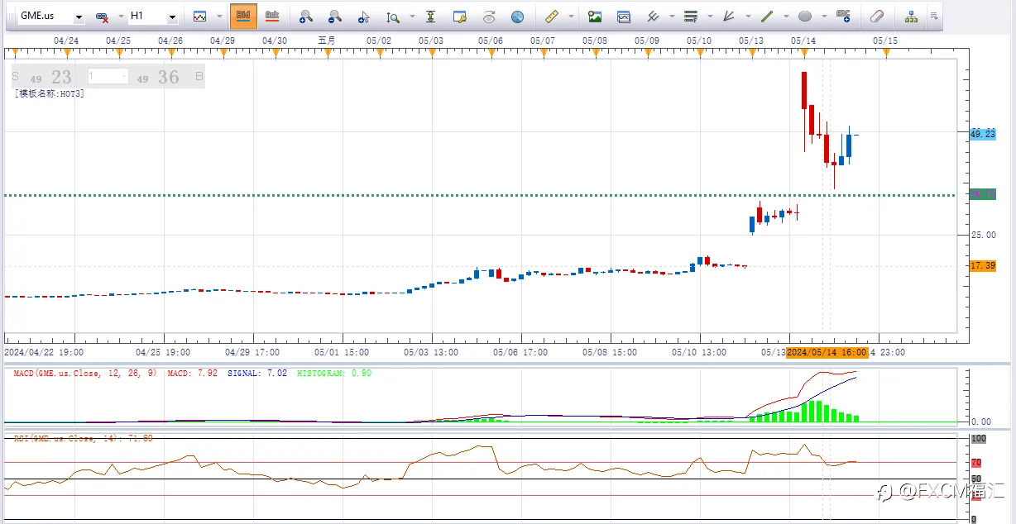Click the eraser icon
Screen dimensions: 1016x524
coord(877,17)
